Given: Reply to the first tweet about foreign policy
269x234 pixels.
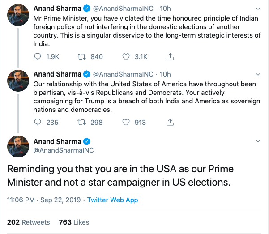Looking at the screenshot, I should click(38, 57).
